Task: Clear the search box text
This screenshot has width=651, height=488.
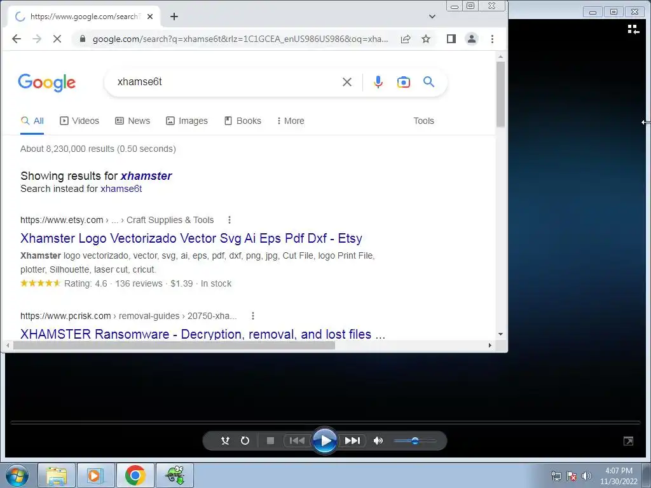Action: click(x=347, y=82)
